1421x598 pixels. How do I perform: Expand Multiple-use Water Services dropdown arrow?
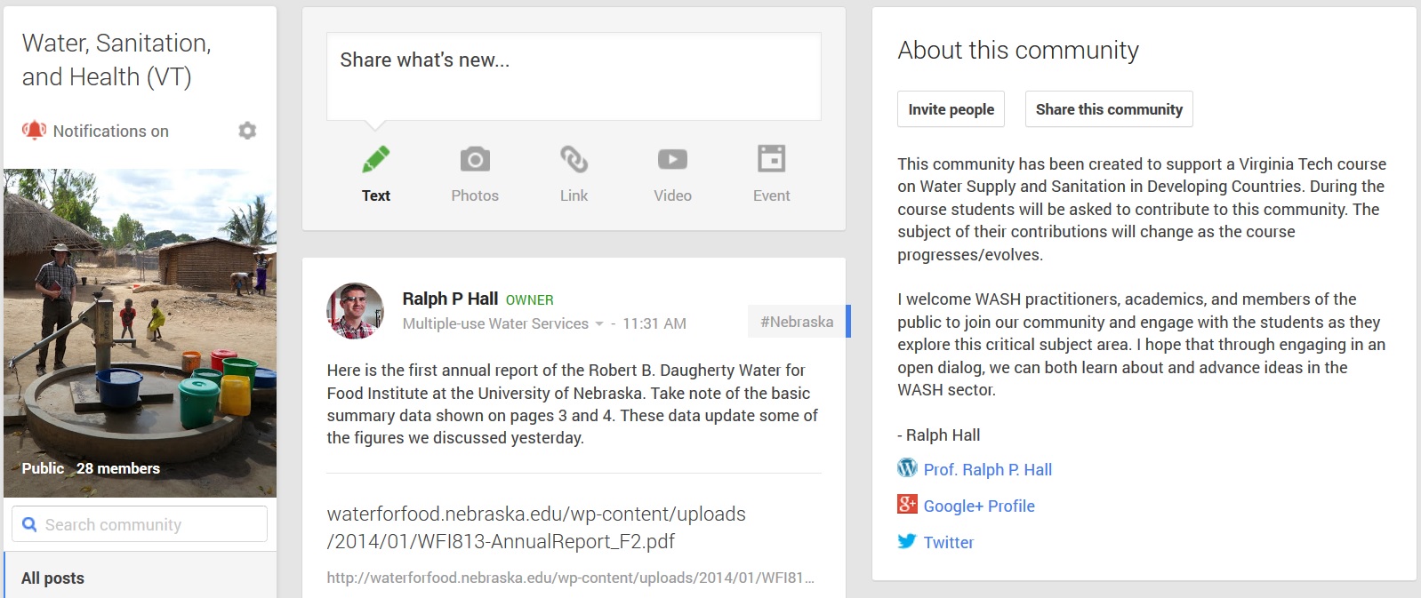[599, 323]
